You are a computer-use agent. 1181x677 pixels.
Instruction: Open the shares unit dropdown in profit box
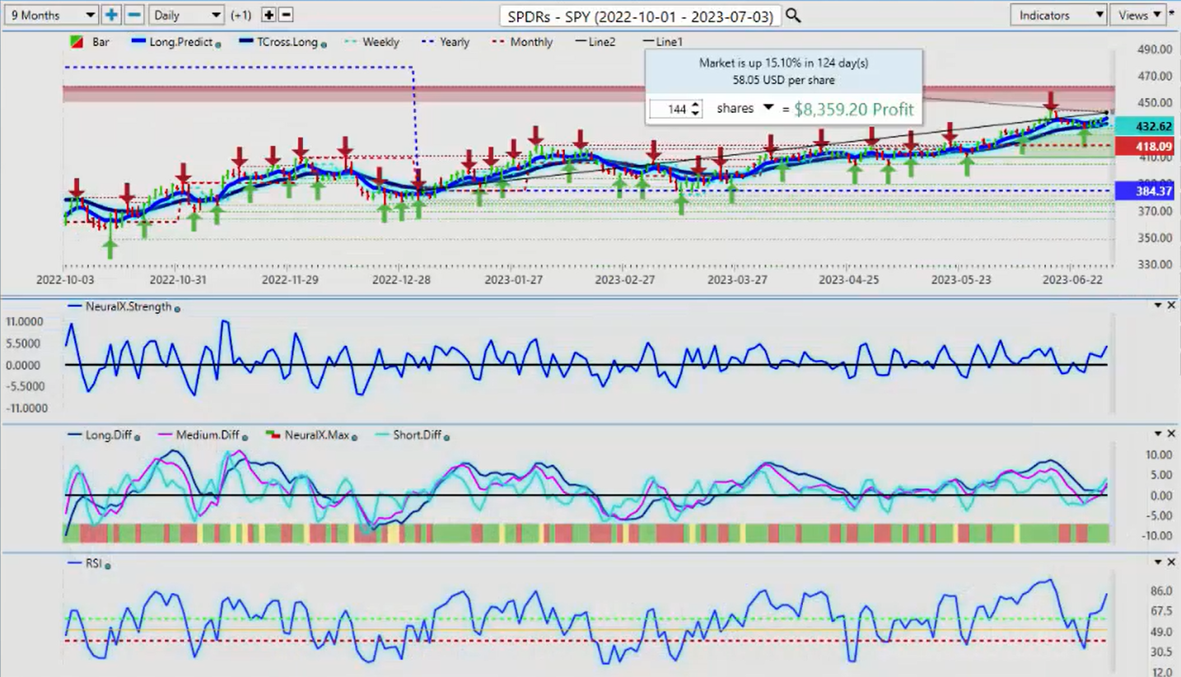tap(768, 108)
